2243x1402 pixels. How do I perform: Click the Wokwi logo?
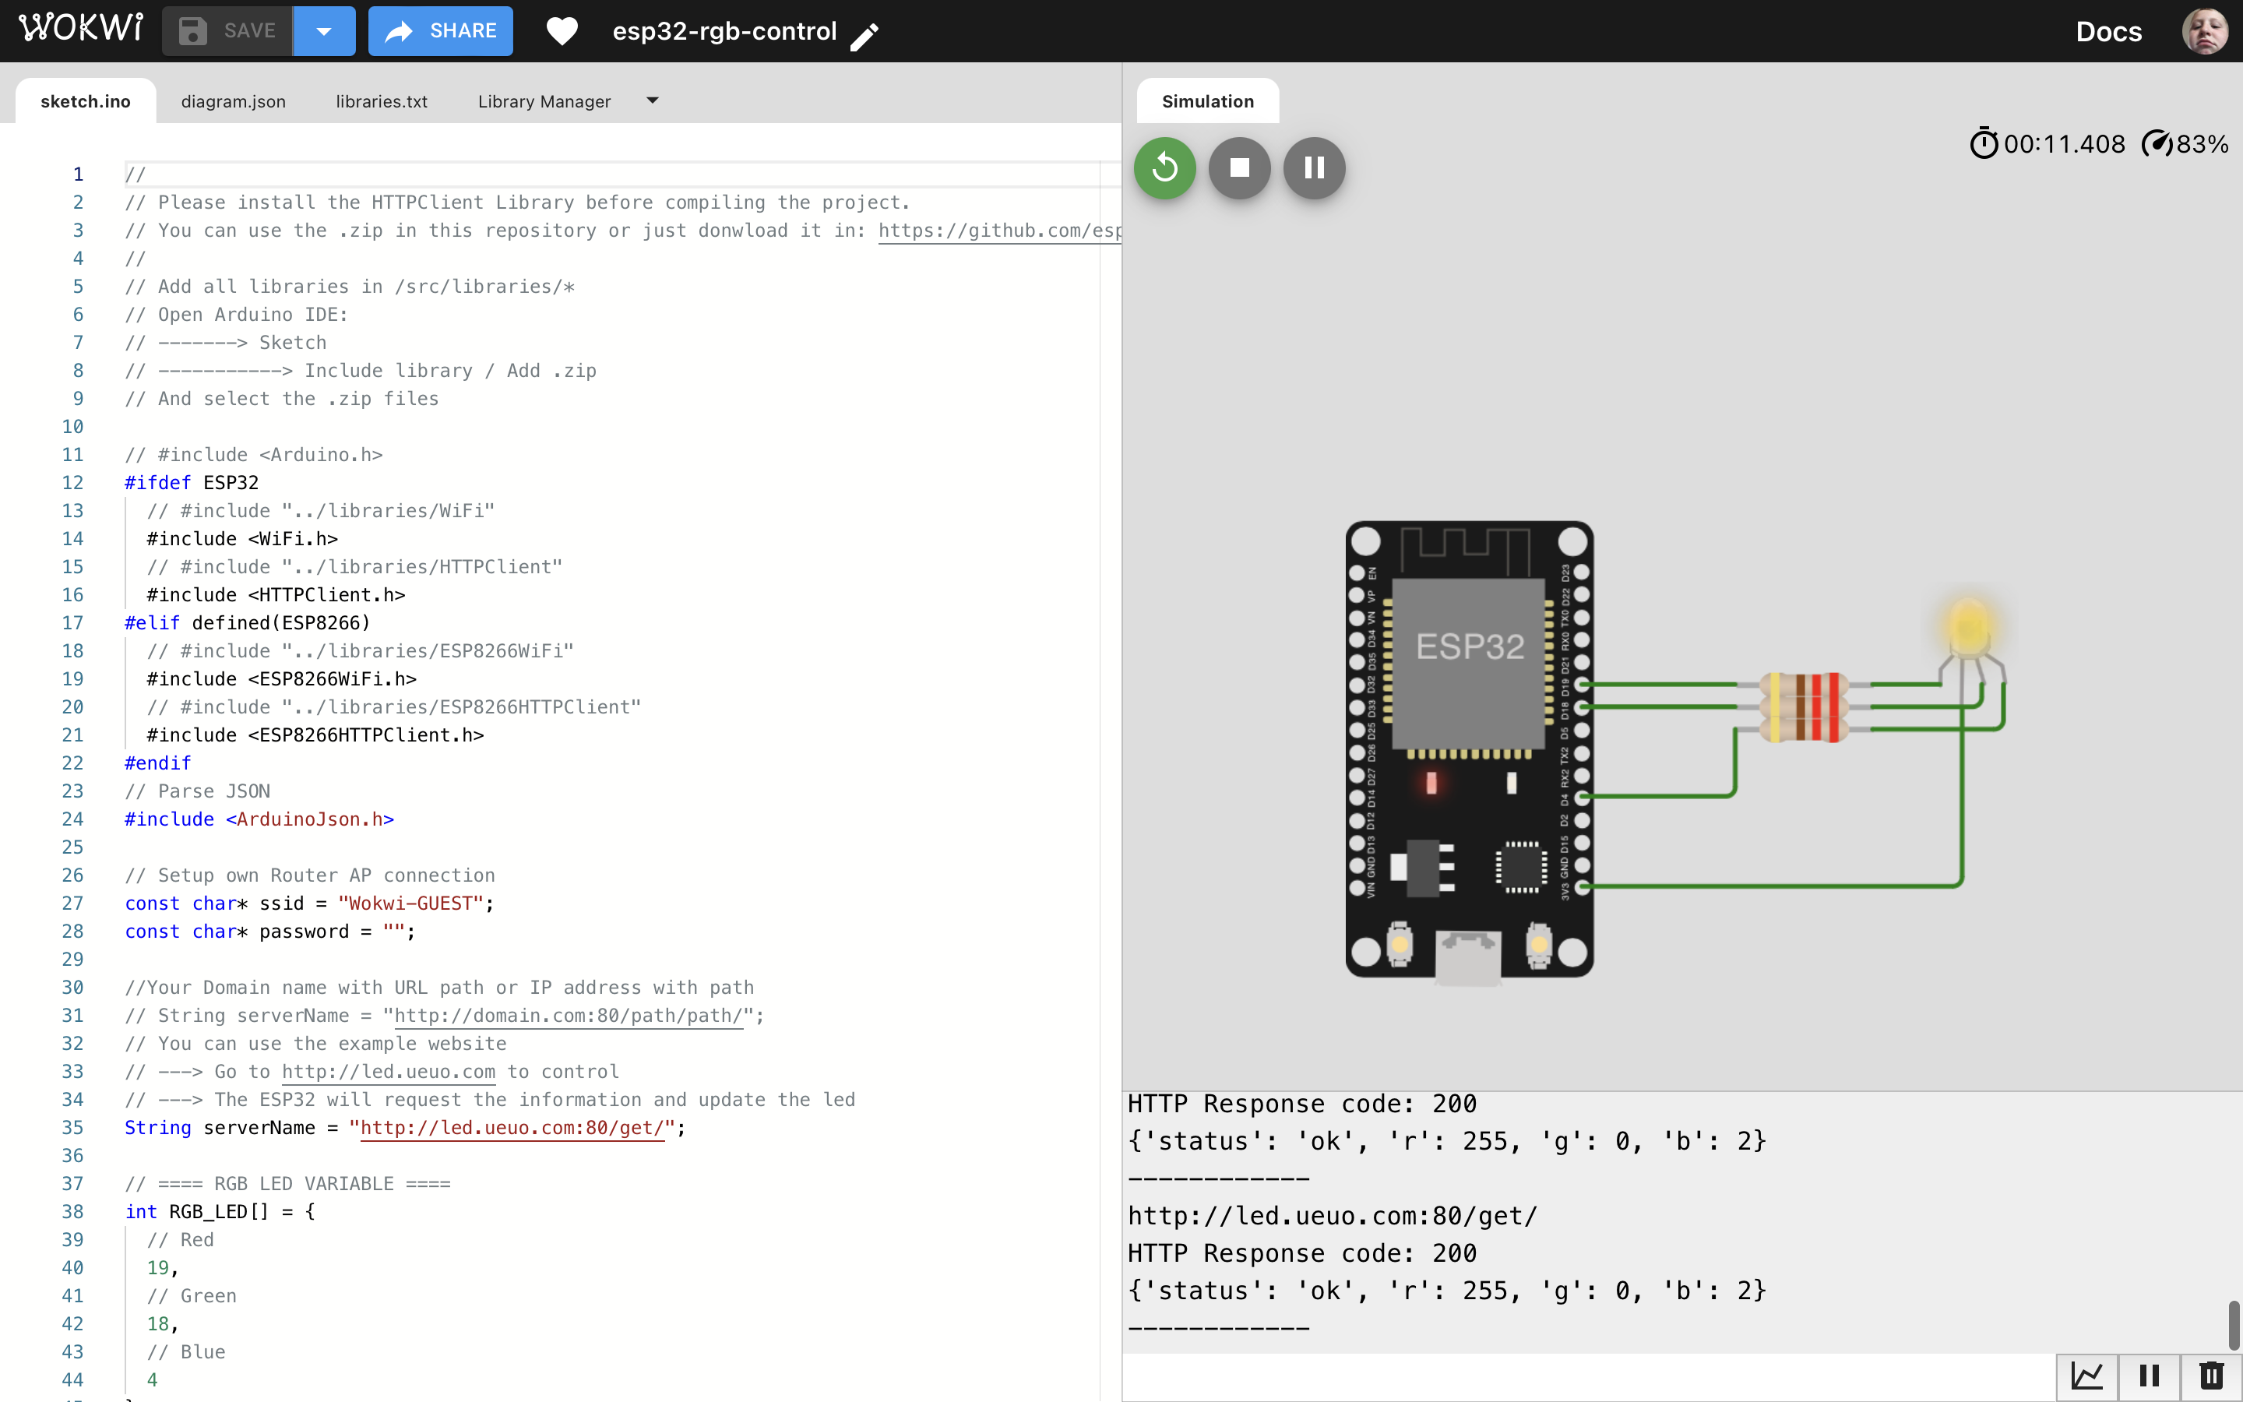[82, 29]
